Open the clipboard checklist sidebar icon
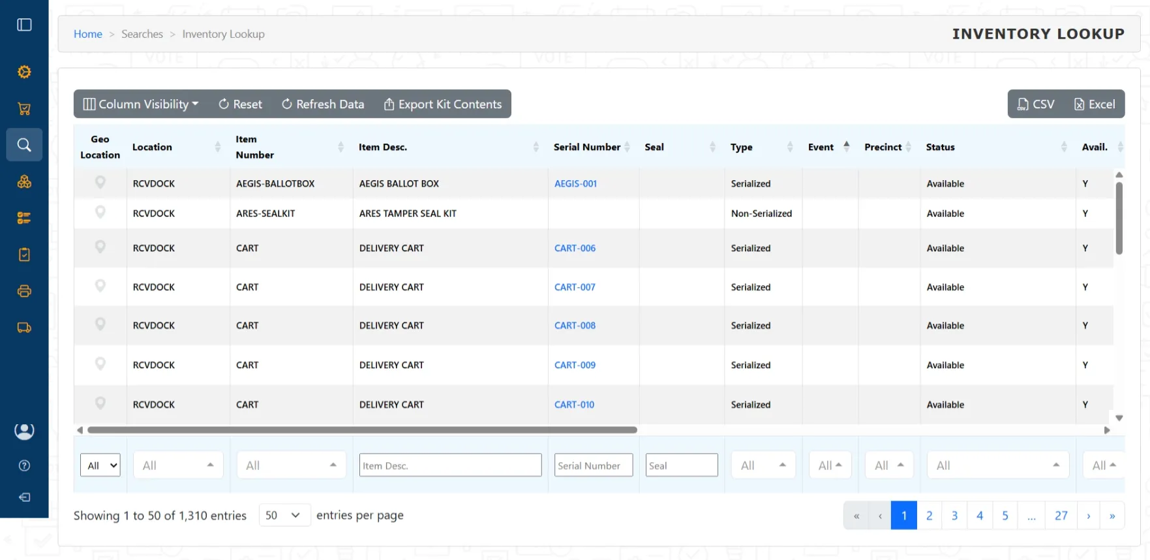Image resolution: width=1150 pixels, height=560 pixels. click(x=24, y=255)
